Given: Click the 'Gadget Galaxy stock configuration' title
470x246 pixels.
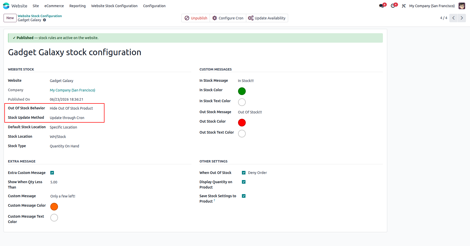Looking at the screenshot, I should click(75, 52).
